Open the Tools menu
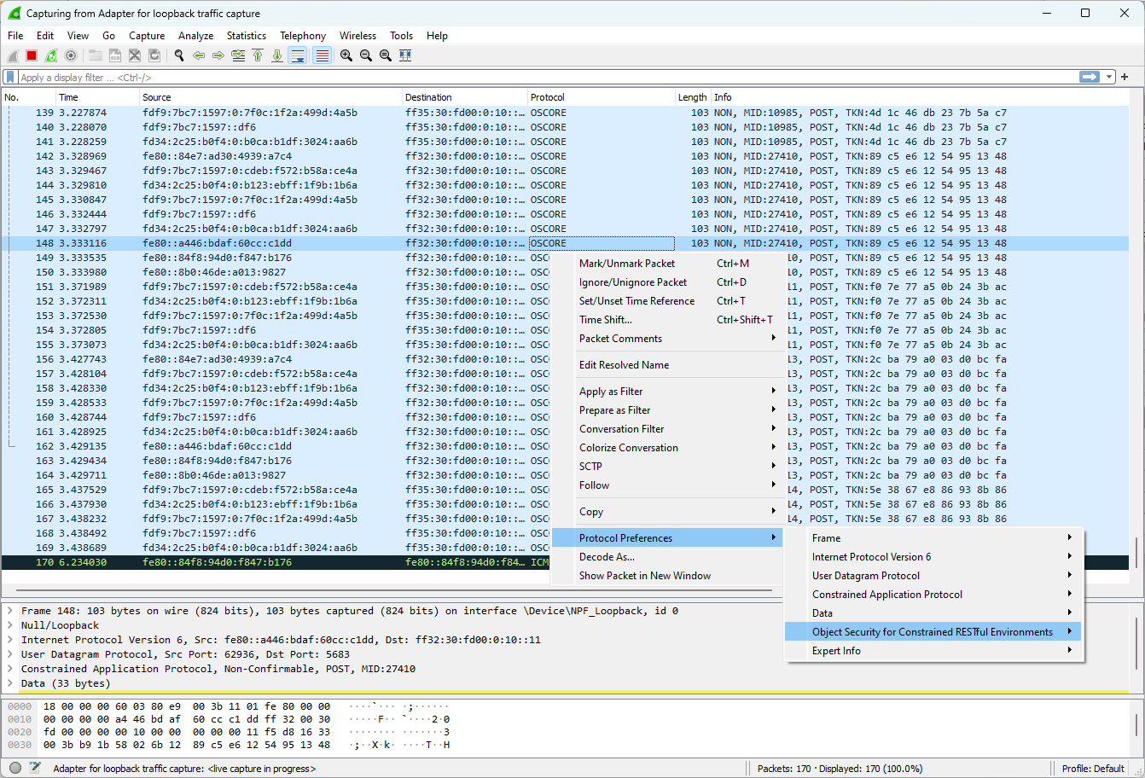Screen dimensions: 1145x778 401,36
